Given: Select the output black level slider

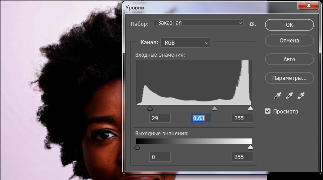Looking at the screenshot, I should 137,147.
